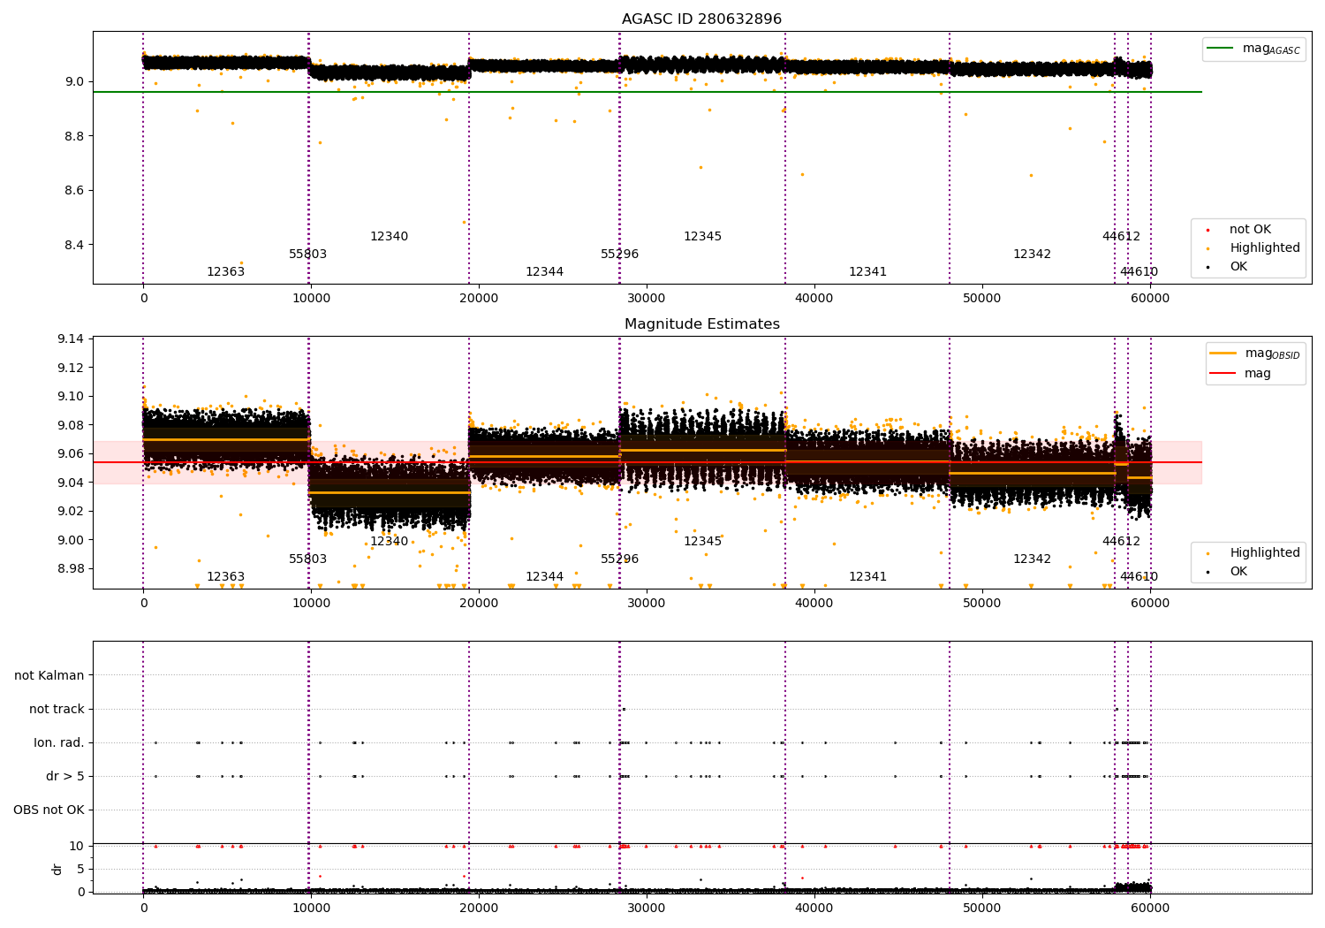Click the 'dr' y-axis label
This screenshot has height=928, width=1325.
click(57, 869)
